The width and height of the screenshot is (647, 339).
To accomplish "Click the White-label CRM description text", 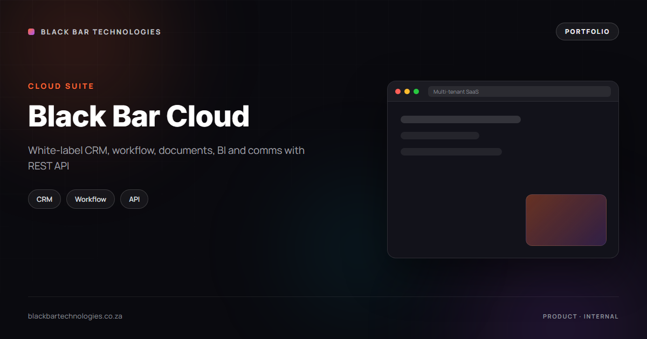I will (x=166, y=158).
